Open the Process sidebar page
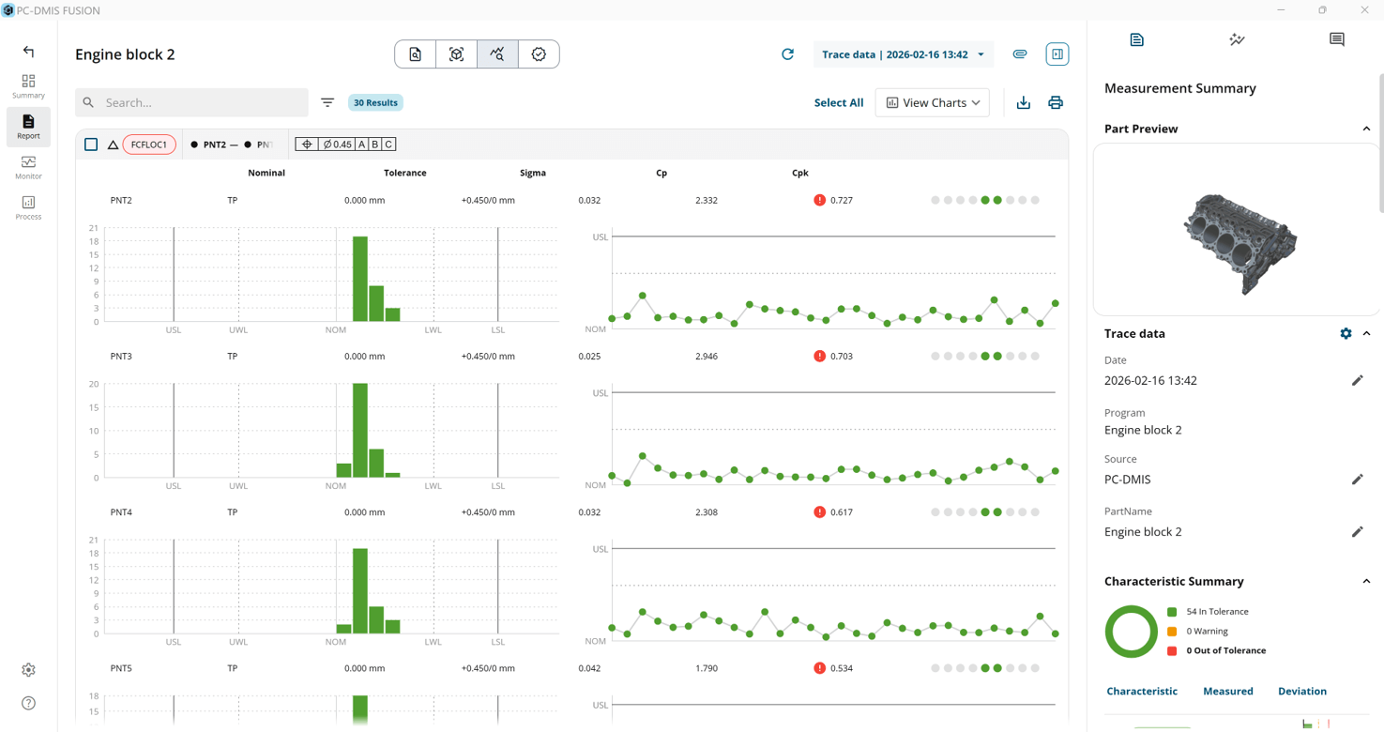The image size is (1384, 732). 28,207
